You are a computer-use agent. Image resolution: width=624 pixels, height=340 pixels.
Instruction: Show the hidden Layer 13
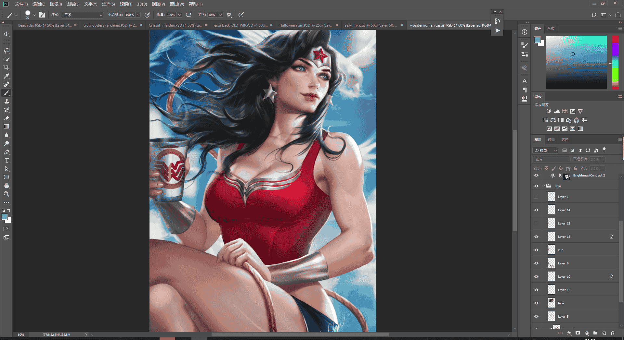click(x=536, y=223)
